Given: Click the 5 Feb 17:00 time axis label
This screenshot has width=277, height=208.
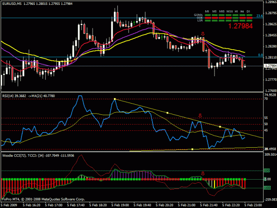Looking at the screenshot, I should [x=54, y=205].
